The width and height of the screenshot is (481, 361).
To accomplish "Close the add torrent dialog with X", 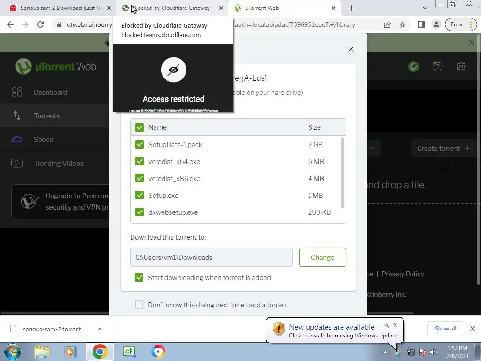I will coord(351,49).
